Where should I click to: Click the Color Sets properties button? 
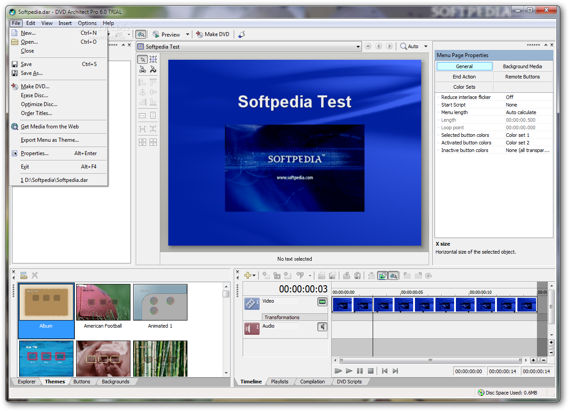(464, 87)
